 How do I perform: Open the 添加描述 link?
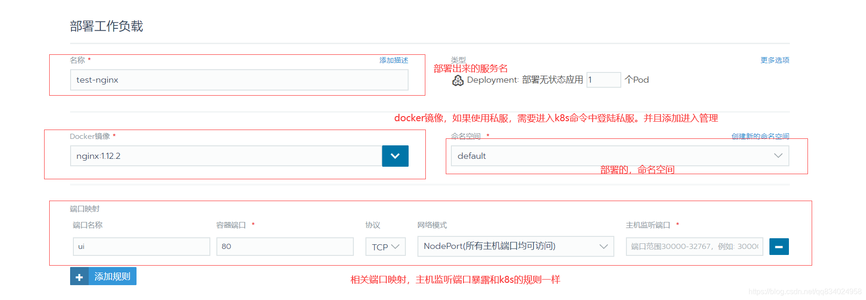[394, 60]
